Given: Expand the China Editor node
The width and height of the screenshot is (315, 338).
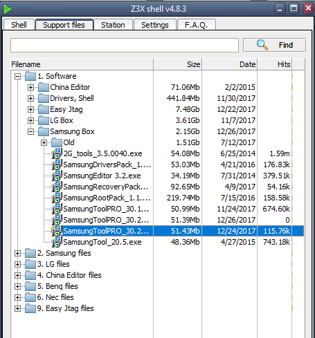Looking at the screenshot, I should 30,87.
